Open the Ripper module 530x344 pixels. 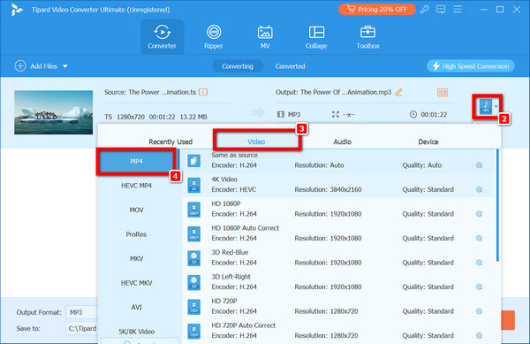click(x=214, y=37)
